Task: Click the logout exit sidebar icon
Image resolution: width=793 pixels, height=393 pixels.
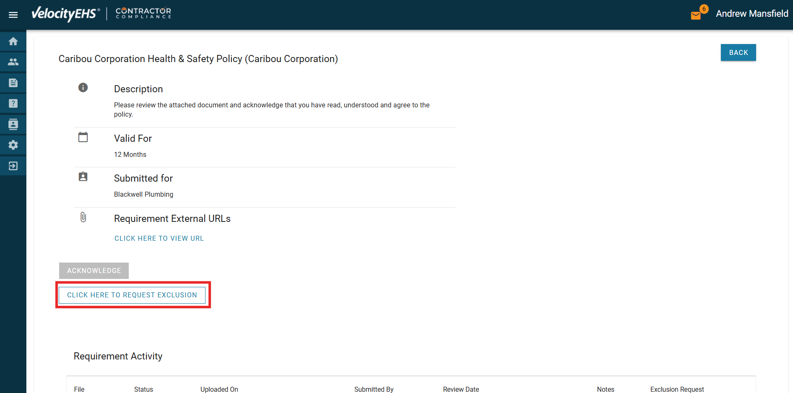Action: pyautogui.click(x=13, y=166)
